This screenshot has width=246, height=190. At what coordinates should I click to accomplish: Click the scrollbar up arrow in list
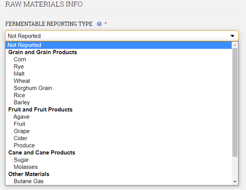point(235,45)
